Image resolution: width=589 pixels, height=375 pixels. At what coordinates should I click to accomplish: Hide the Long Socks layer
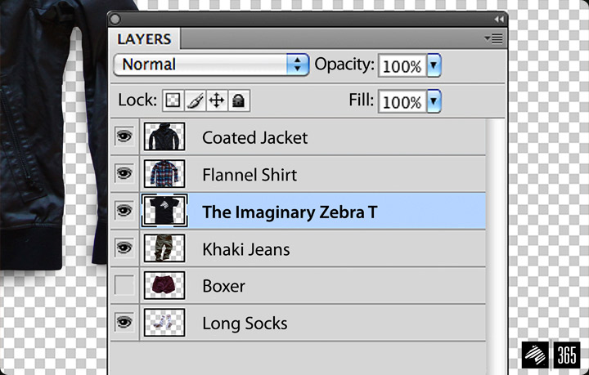pos(124,323)
